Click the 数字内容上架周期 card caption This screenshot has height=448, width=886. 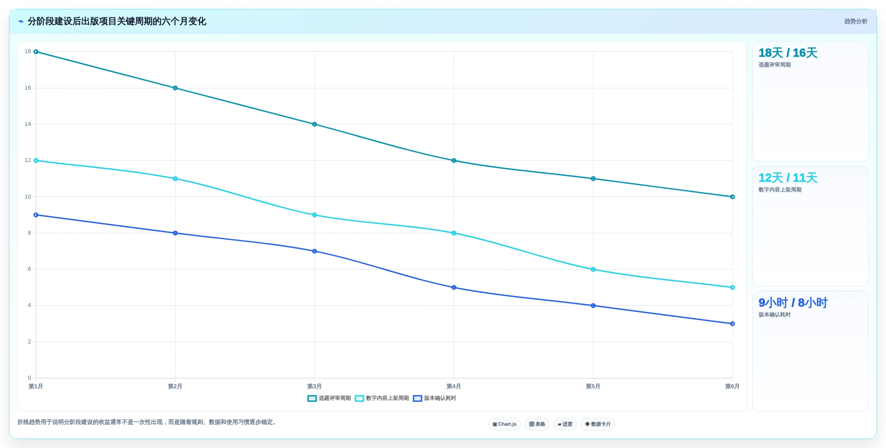pyautogui.click(x=780, y=190)
